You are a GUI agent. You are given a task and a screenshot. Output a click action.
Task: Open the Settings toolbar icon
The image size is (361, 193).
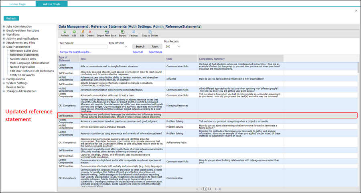[x=133, y=32]
